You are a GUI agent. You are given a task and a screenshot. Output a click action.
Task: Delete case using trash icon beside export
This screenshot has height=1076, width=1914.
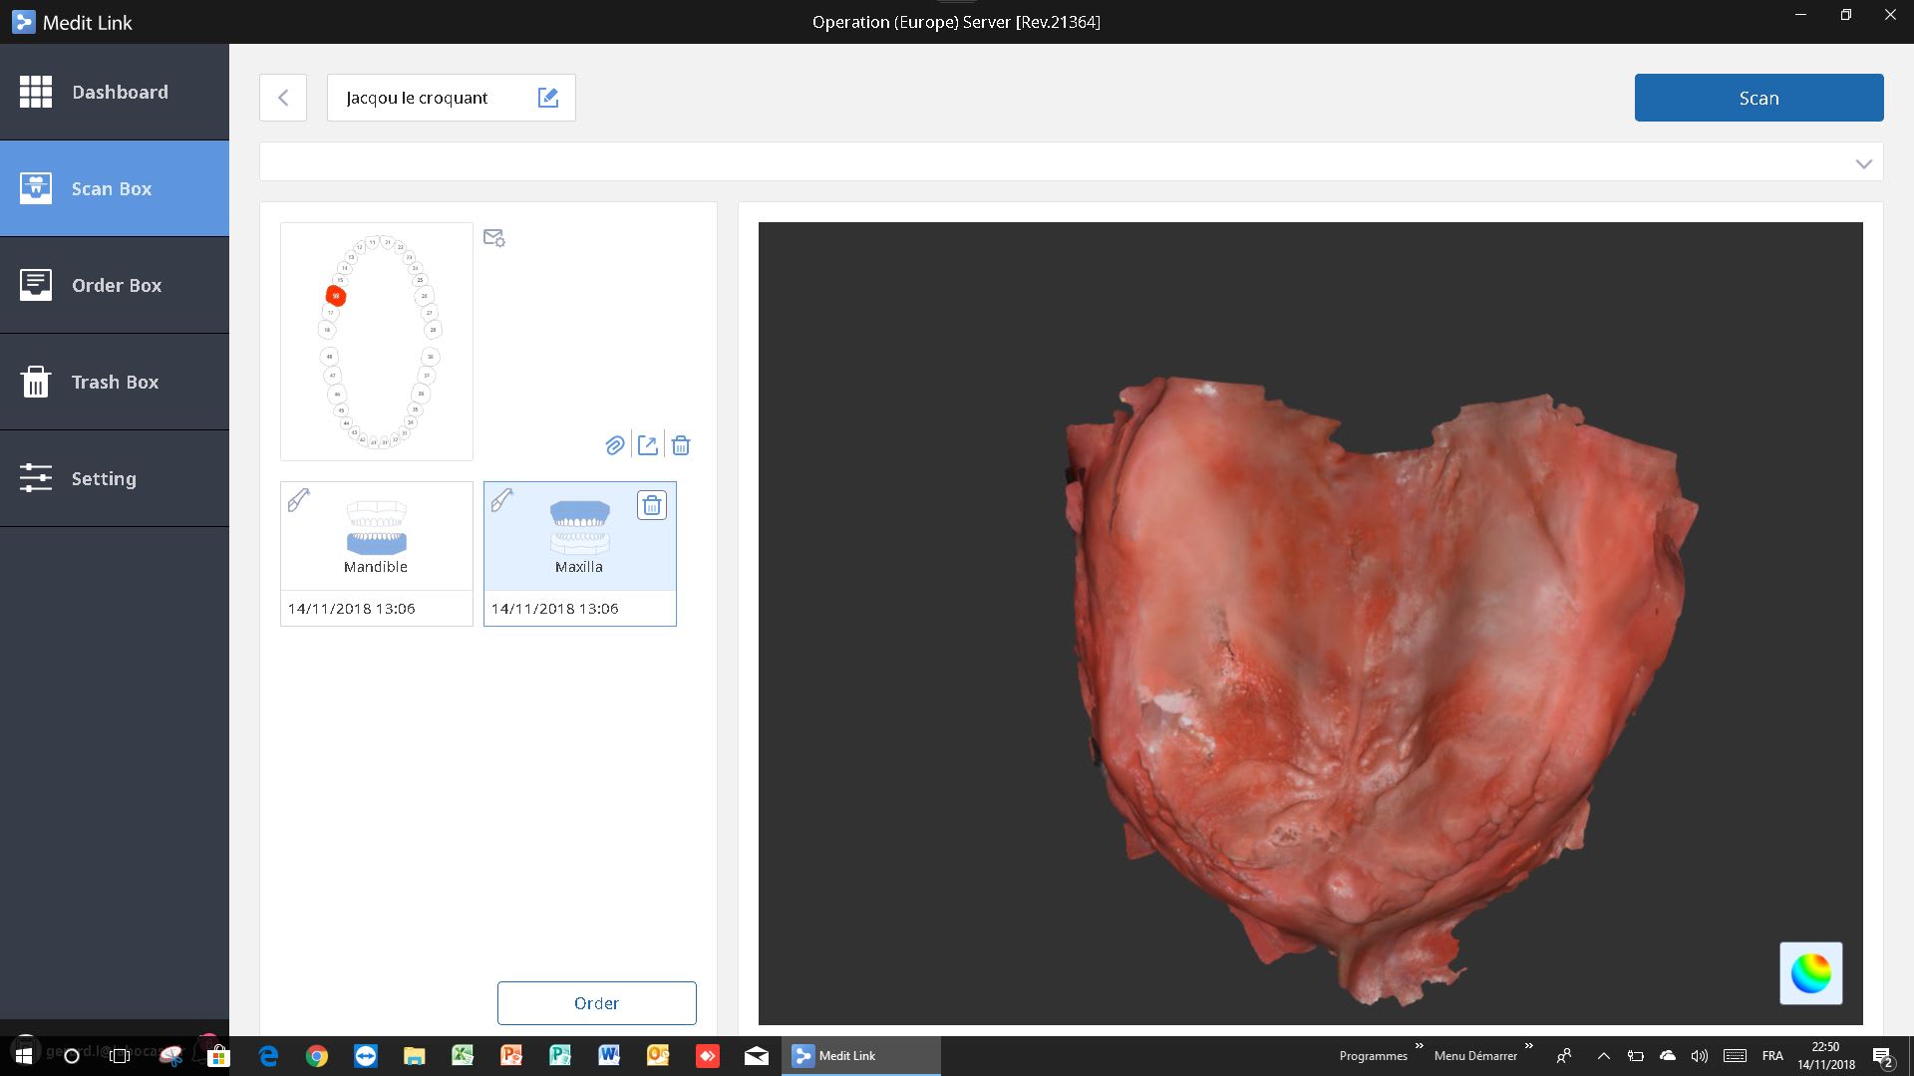(x=681, y=445)
